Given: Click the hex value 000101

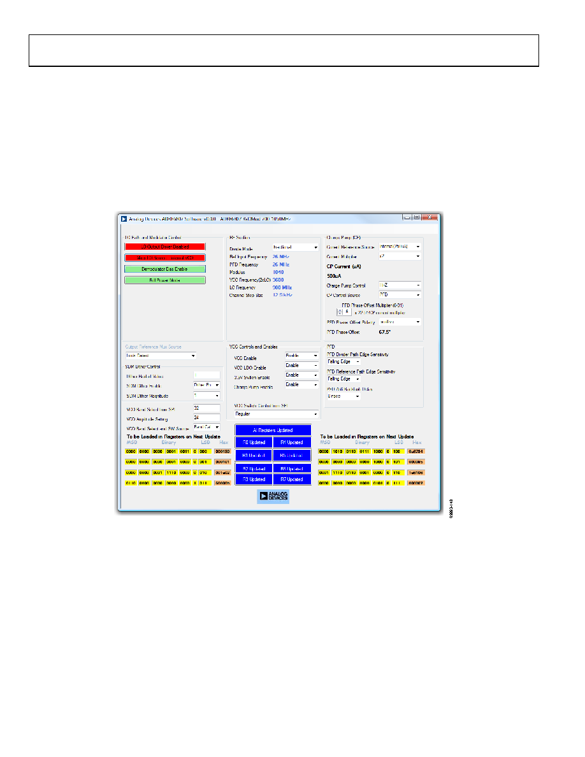Looking at the screenshot, I should click(222, 462).
